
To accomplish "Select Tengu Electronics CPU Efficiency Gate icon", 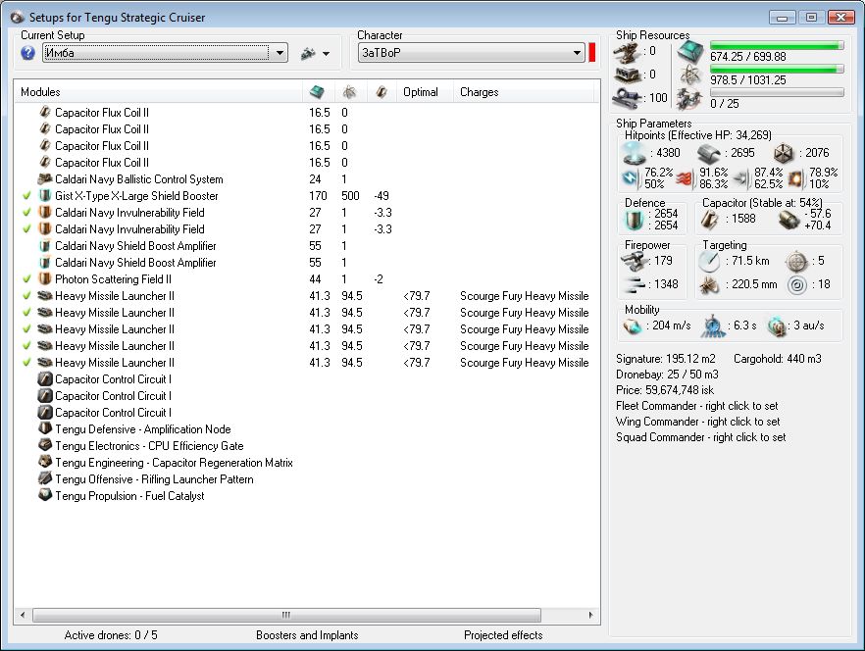I will pyautogui.click(x=45, y=445).
